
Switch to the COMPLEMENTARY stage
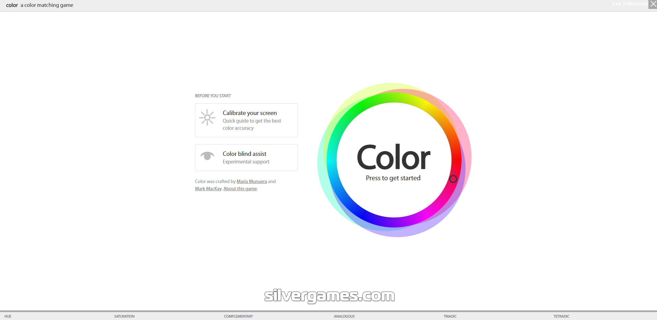point(238,316)
